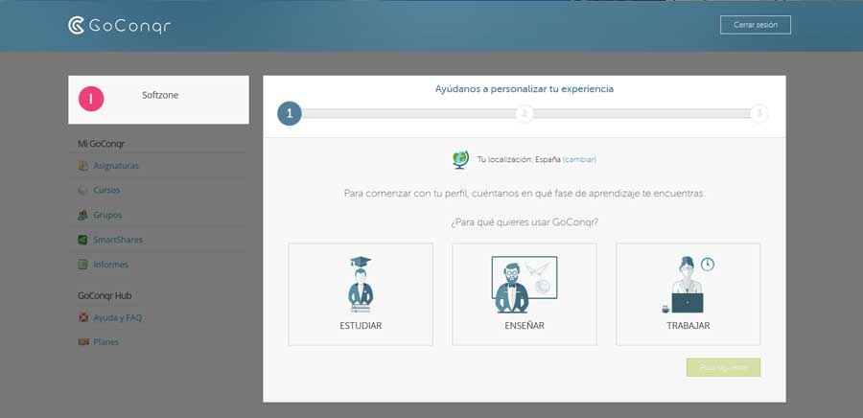Choose the ESTUDIAR option card
863x418 pixels.
[361, 294]
